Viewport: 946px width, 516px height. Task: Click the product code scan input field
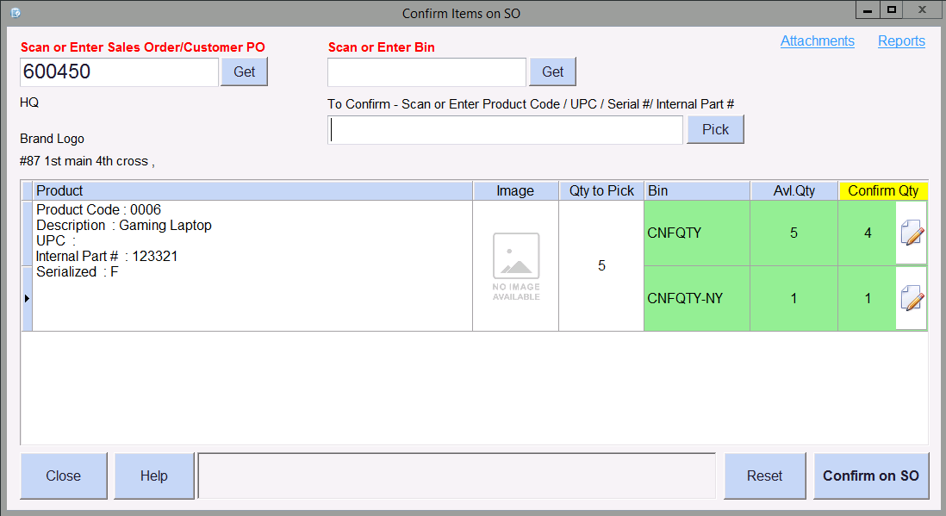coord(506,130)
